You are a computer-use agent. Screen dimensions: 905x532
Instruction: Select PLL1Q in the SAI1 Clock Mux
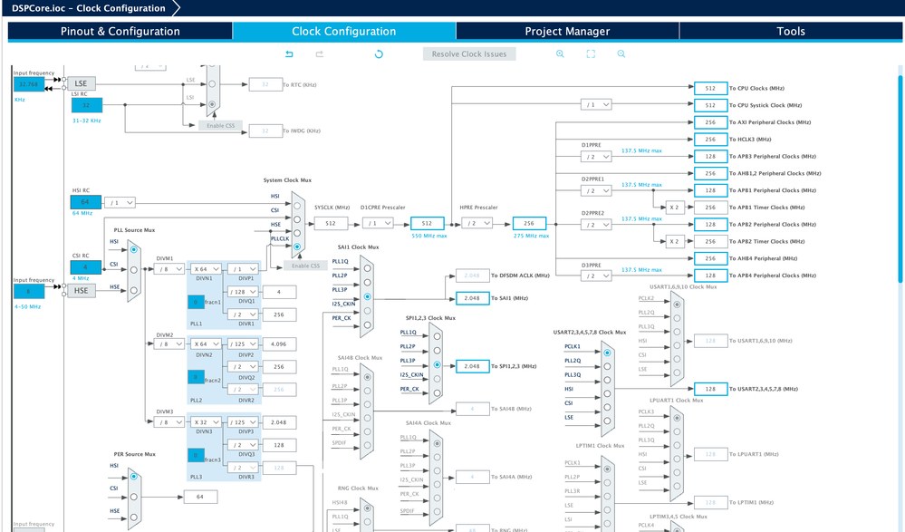click(x=367, y=268)
